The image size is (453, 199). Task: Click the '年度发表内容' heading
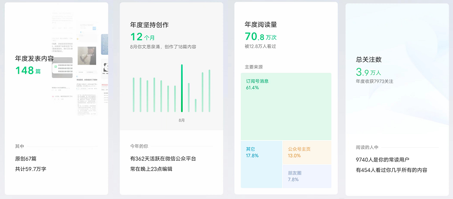(x=34, y=59)
